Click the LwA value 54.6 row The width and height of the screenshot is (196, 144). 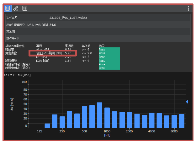(97, 25)
